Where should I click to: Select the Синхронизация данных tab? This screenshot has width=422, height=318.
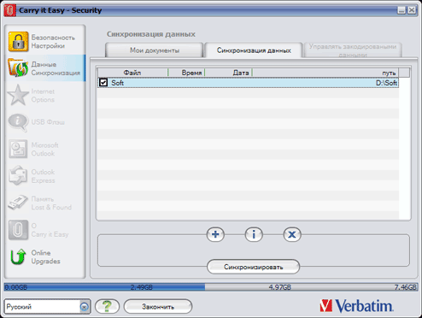point(254,50)
